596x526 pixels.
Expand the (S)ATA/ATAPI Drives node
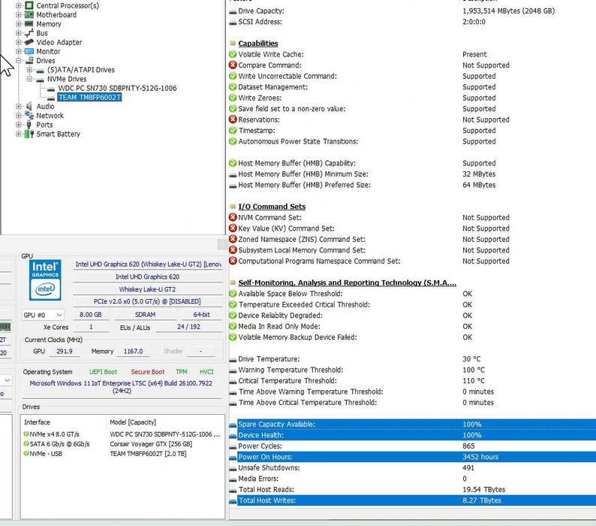click(29, 70)
